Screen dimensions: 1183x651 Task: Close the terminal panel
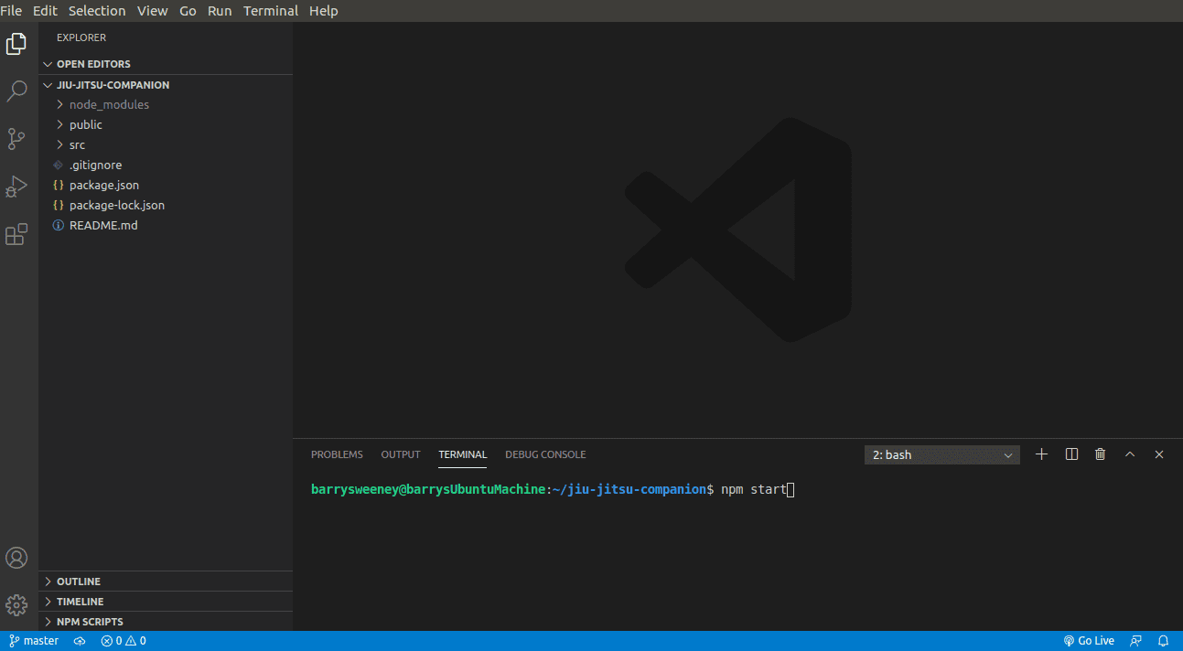1159,454
